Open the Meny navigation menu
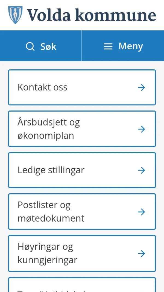 pyautogui.click(x=123, y=46)
